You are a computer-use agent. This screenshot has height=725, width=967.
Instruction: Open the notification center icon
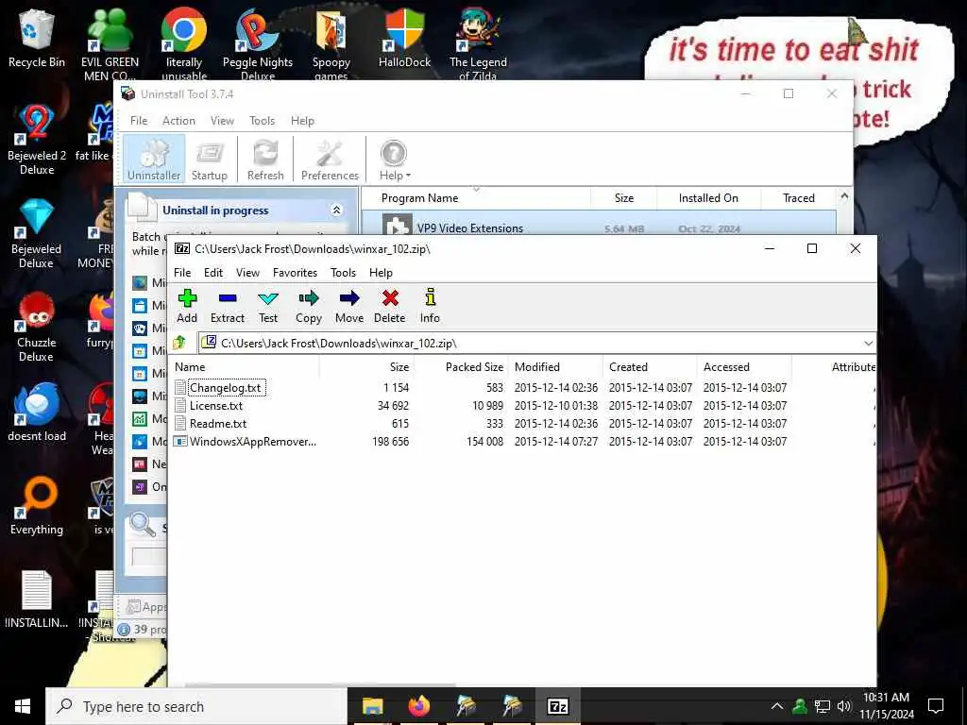(936, 706)
